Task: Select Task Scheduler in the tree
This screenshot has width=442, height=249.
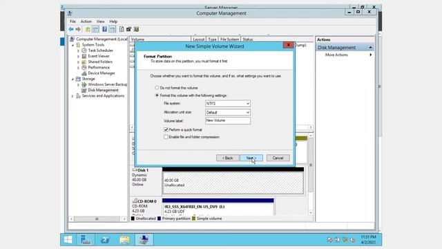Action: point(100,50)
